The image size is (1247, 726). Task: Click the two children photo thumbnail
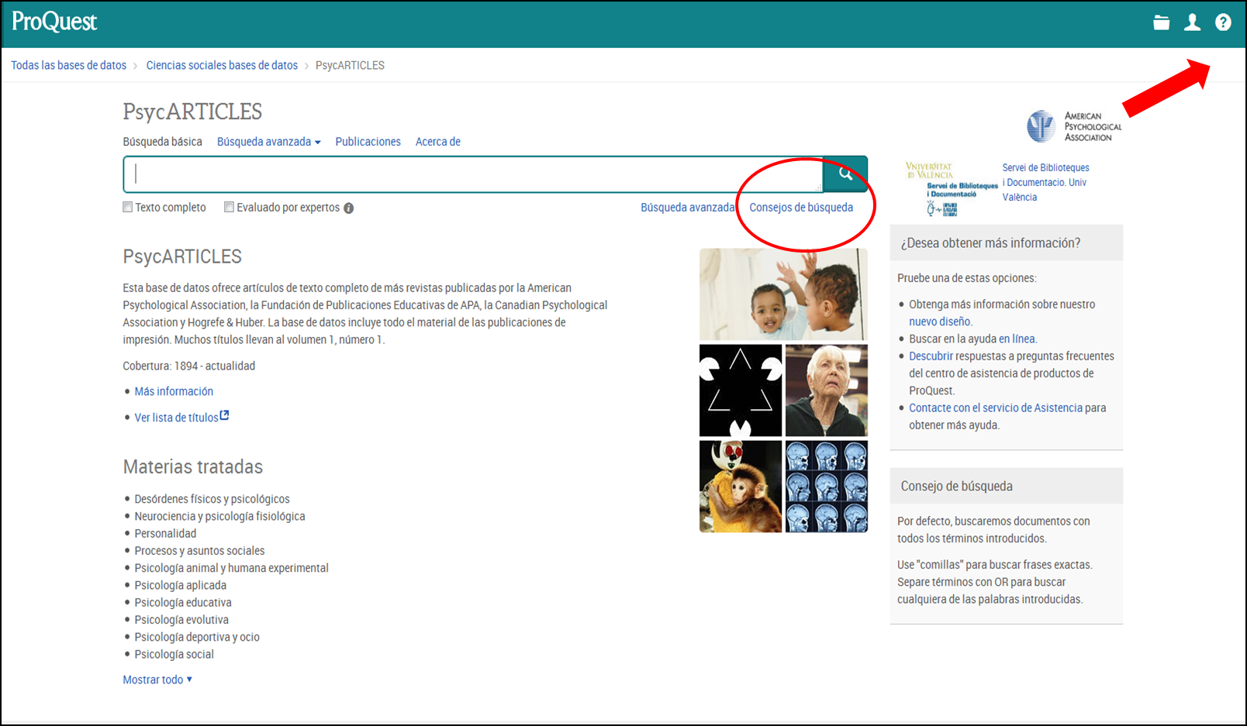click(x=783, y=294)
